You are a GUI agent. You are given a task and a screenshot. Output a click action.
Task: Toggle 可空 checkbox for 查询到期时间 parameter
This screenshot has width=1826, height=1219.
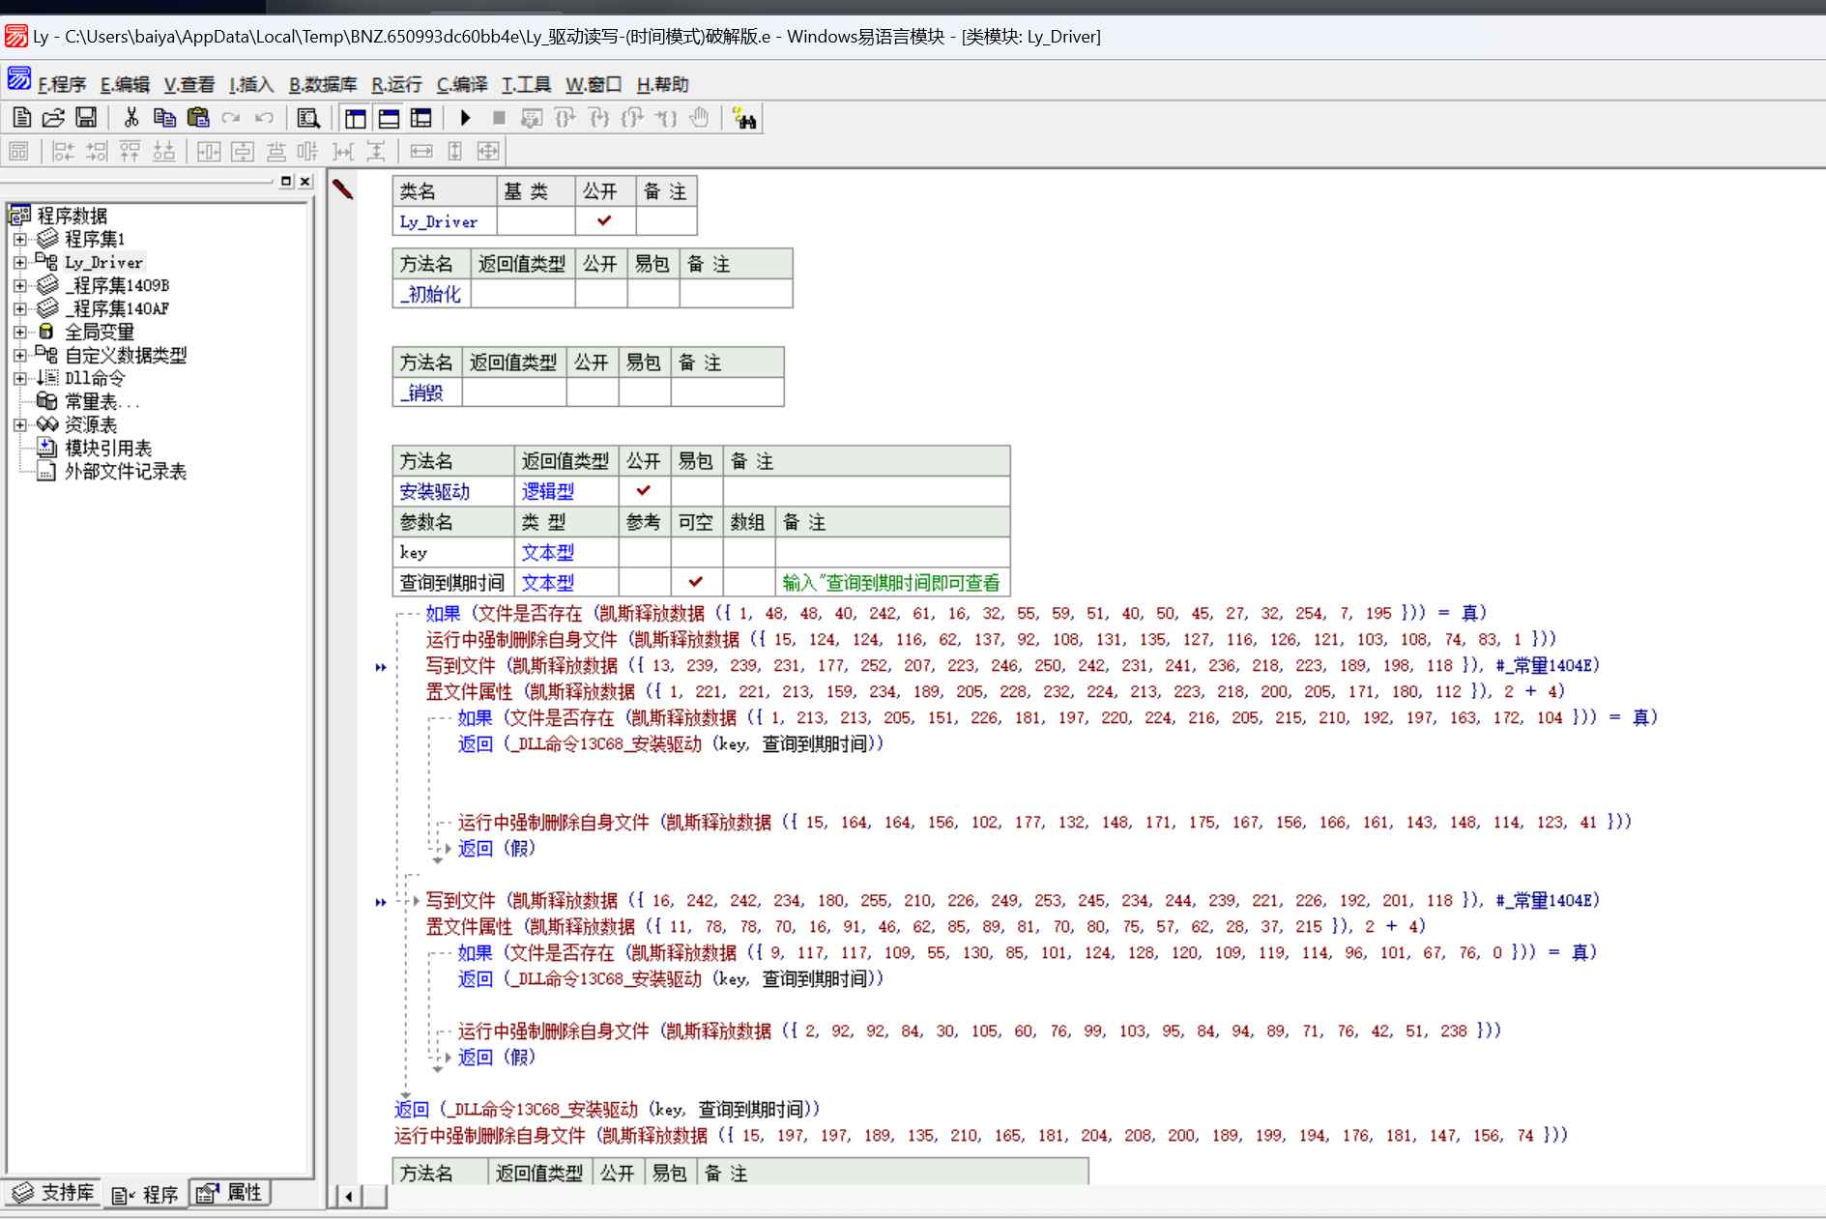[x=697, y=583]
